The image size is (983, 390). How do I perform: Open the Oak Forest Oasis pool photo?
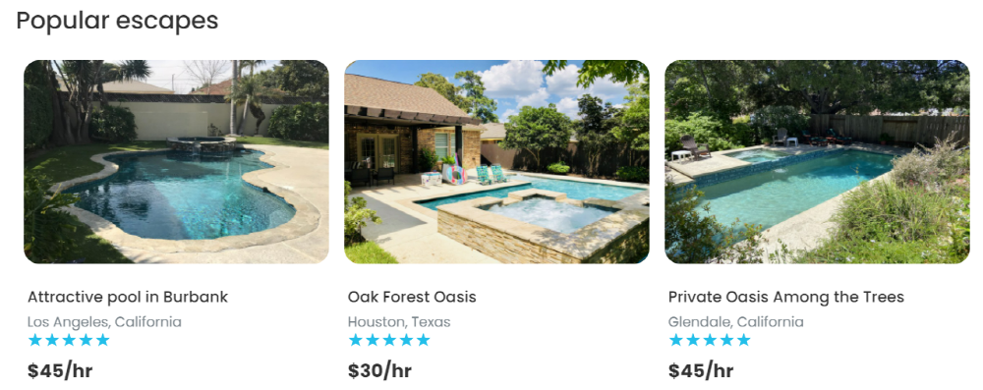click(496, 162)
